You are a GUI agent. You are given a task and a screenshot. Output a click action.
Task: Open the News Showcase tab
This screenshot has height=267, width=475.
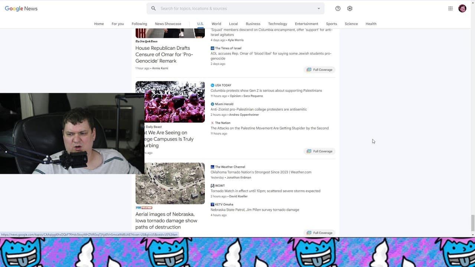(168, 24)
